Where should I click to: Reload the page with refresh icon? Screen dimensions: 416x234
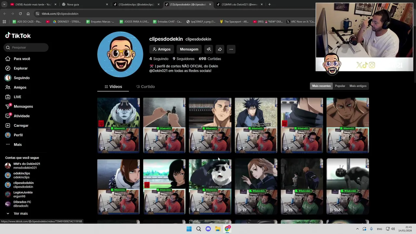tap(20, 14)
